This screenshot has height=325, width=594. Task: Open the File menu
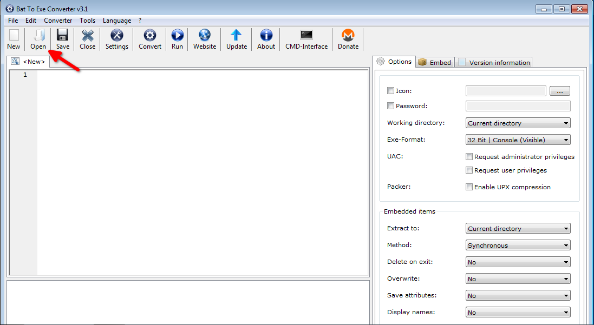click(x=13, y=21)
